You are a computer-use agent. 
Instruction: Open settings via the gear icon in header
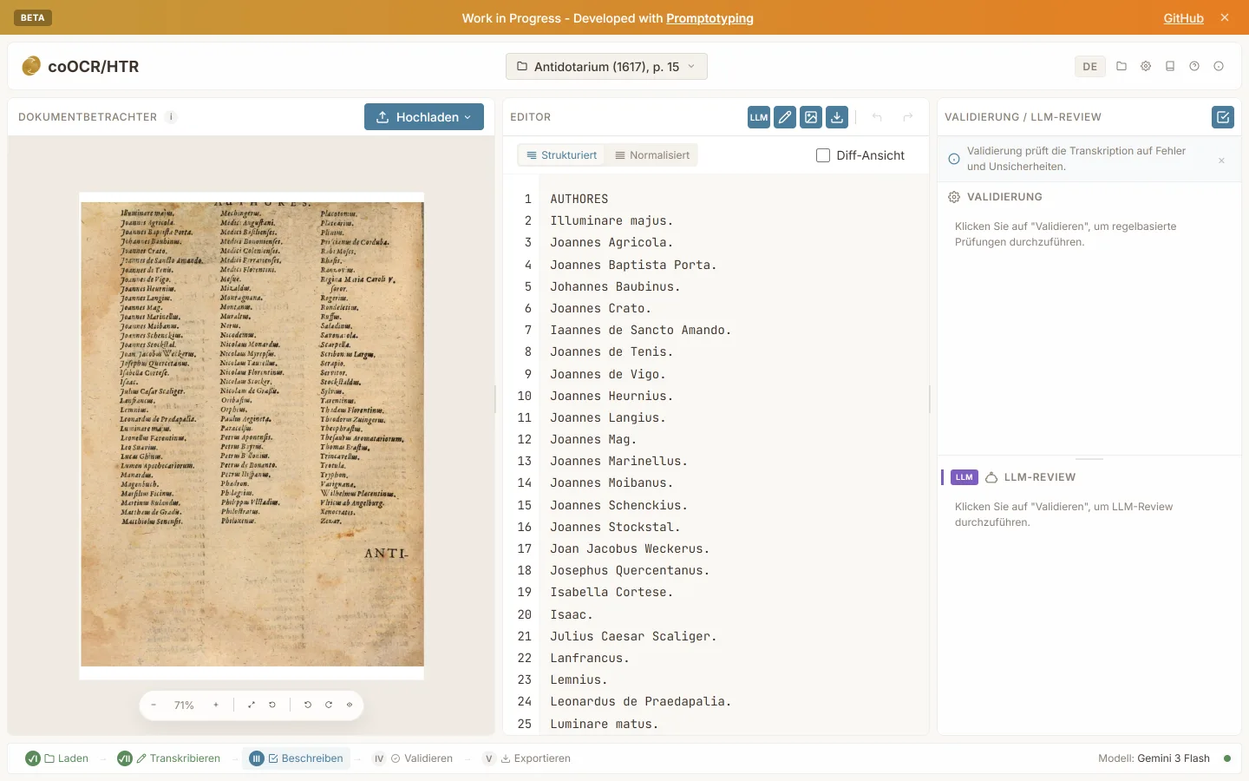pos(1146,66)
